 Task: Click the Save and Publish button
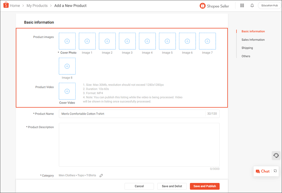pyautogui.click(x=204, y=186)
